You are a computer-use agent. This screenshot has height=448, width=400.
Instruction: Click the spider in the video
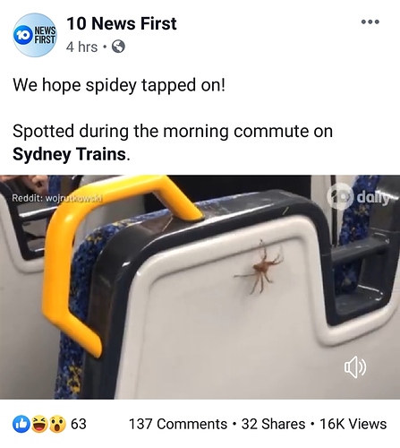260,268
